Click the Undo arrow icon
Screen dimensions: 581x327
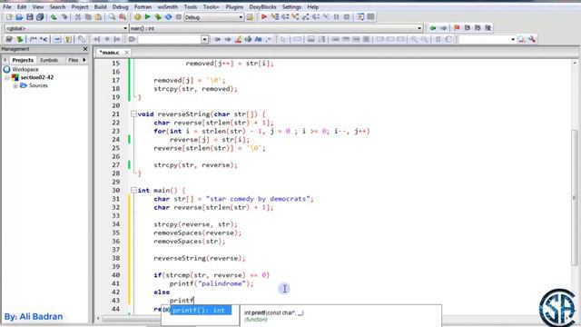[x=54, y=17]
